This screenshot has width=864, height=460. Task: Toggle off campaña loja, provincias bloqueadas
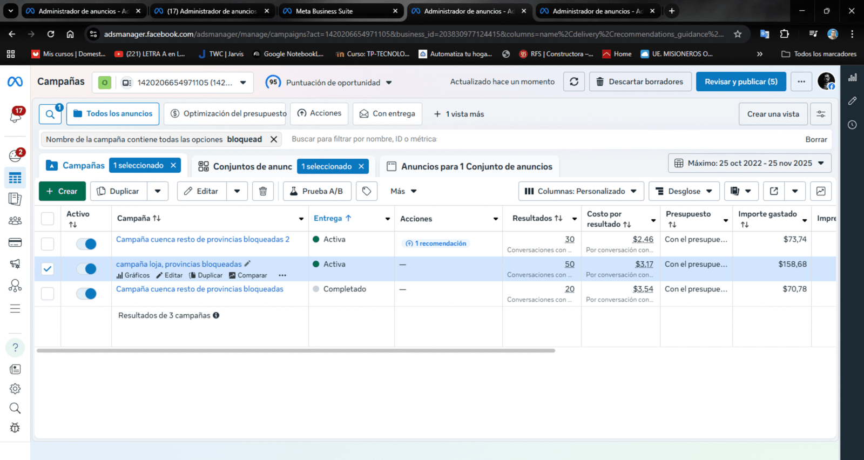(x=86, y=269)
